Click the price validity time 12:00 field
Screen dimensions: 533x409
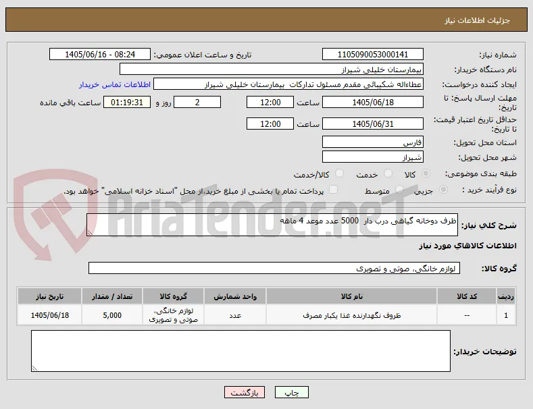(270, 124)
